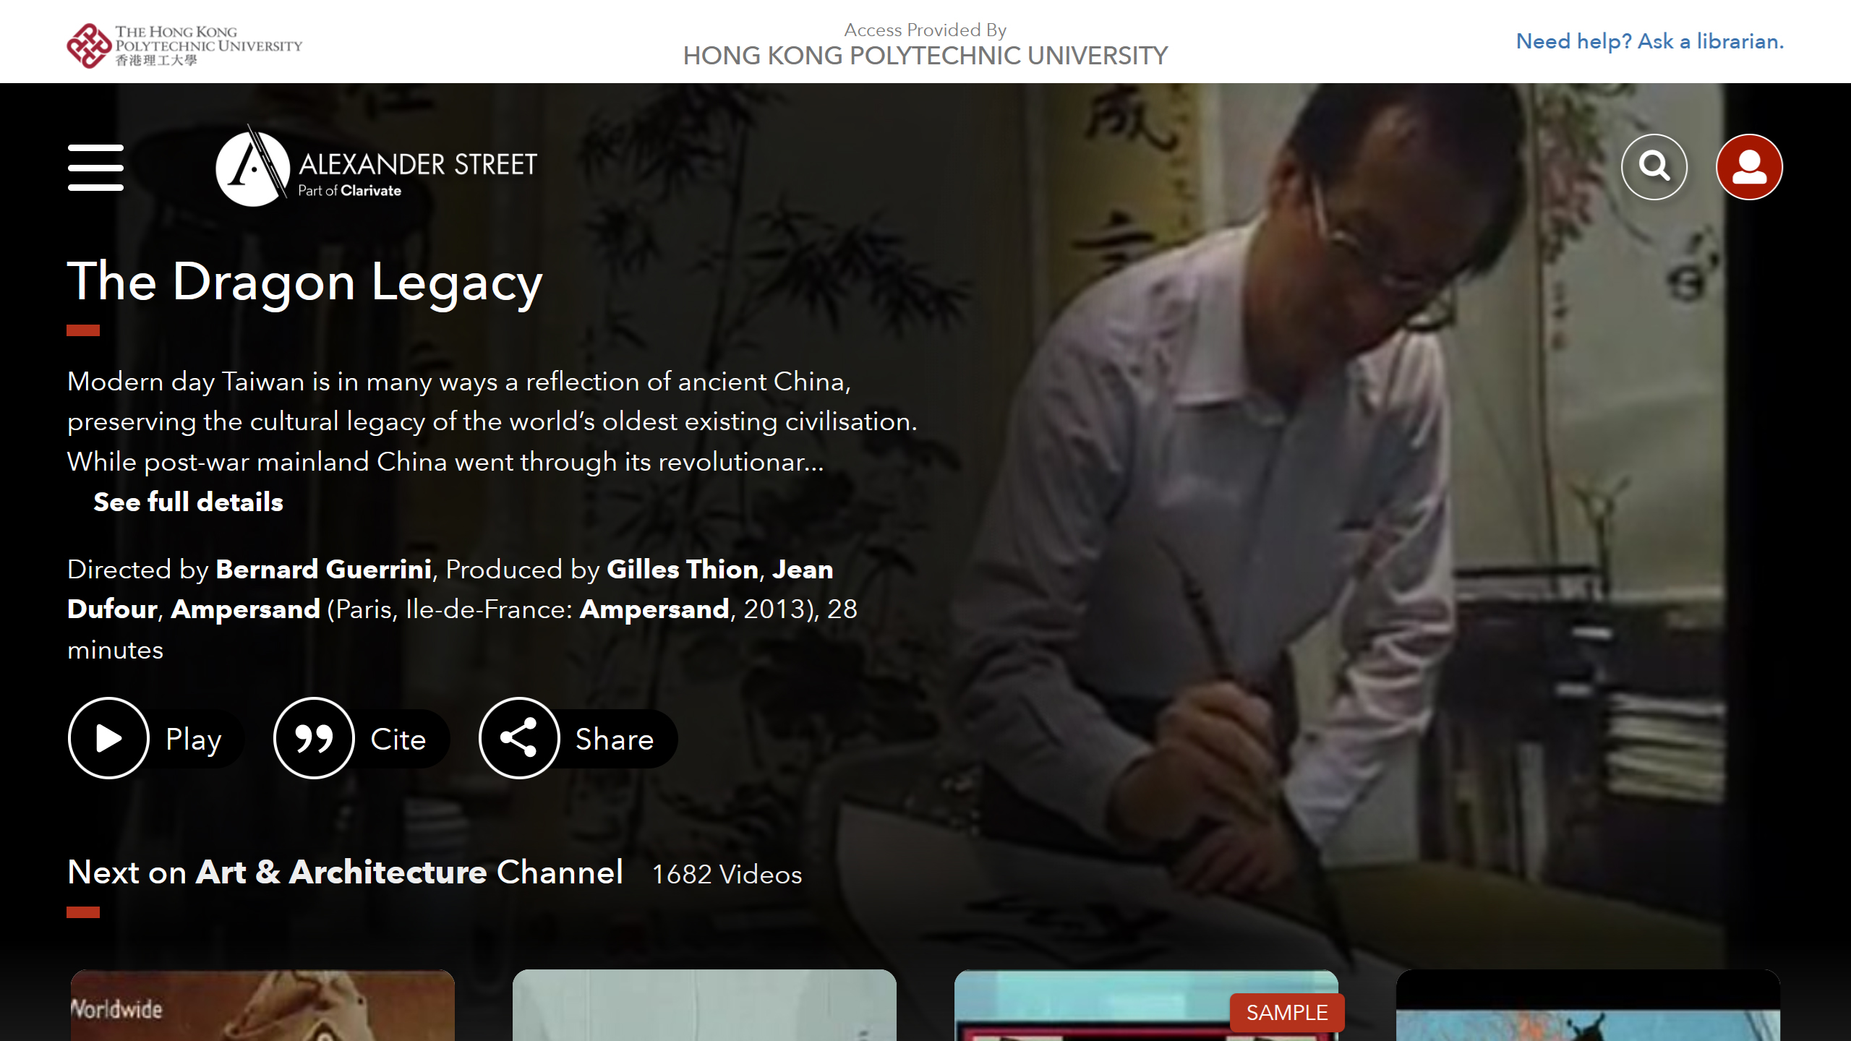Open Need help? Ask a librarian link
Viewport: 1851px width, 1041px height.
[x=1650, y=41]
